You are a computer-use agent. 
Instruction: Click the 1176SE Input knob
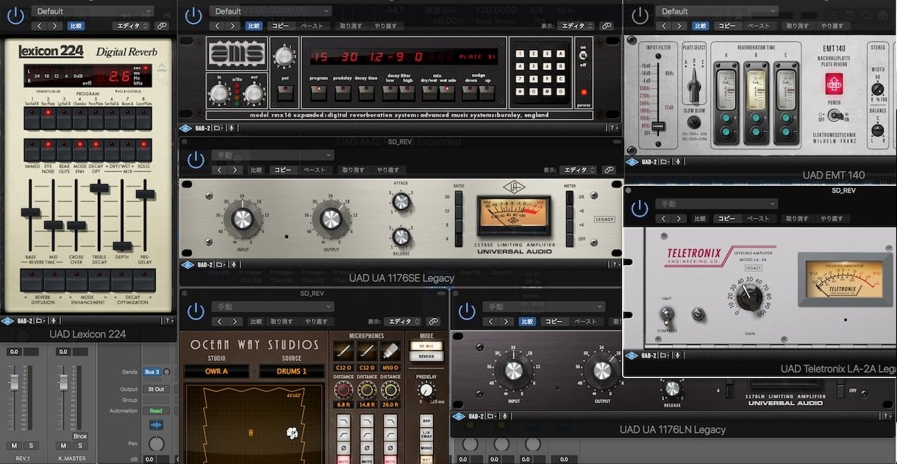pos(243,218)
